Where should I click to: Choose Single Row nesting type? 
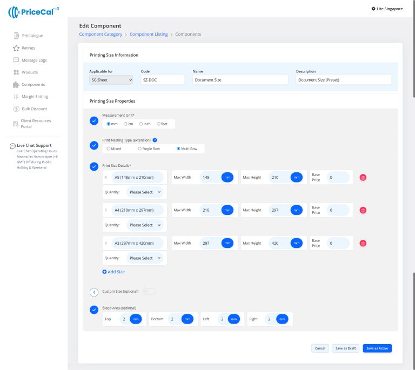pyautogui.click(x=139, y=149)
